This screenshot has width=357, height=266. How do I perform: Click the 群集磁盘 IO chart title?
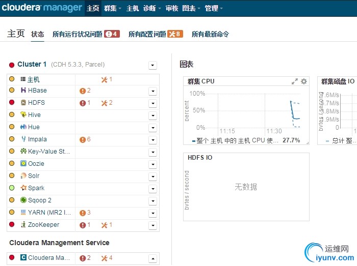338,81
